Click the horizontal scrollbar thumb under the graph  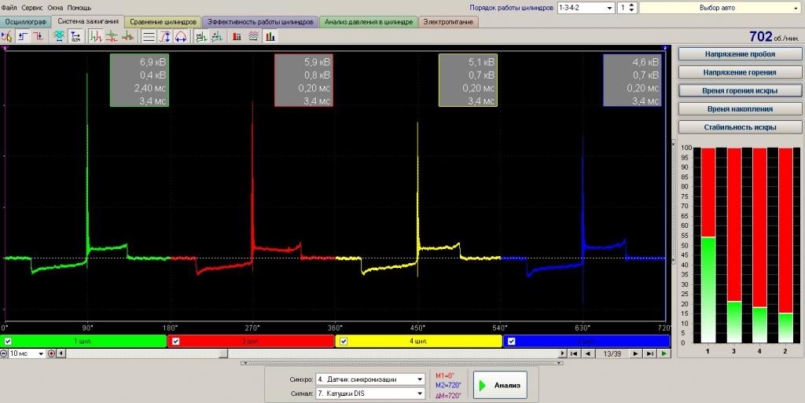[x=223, y=354]
